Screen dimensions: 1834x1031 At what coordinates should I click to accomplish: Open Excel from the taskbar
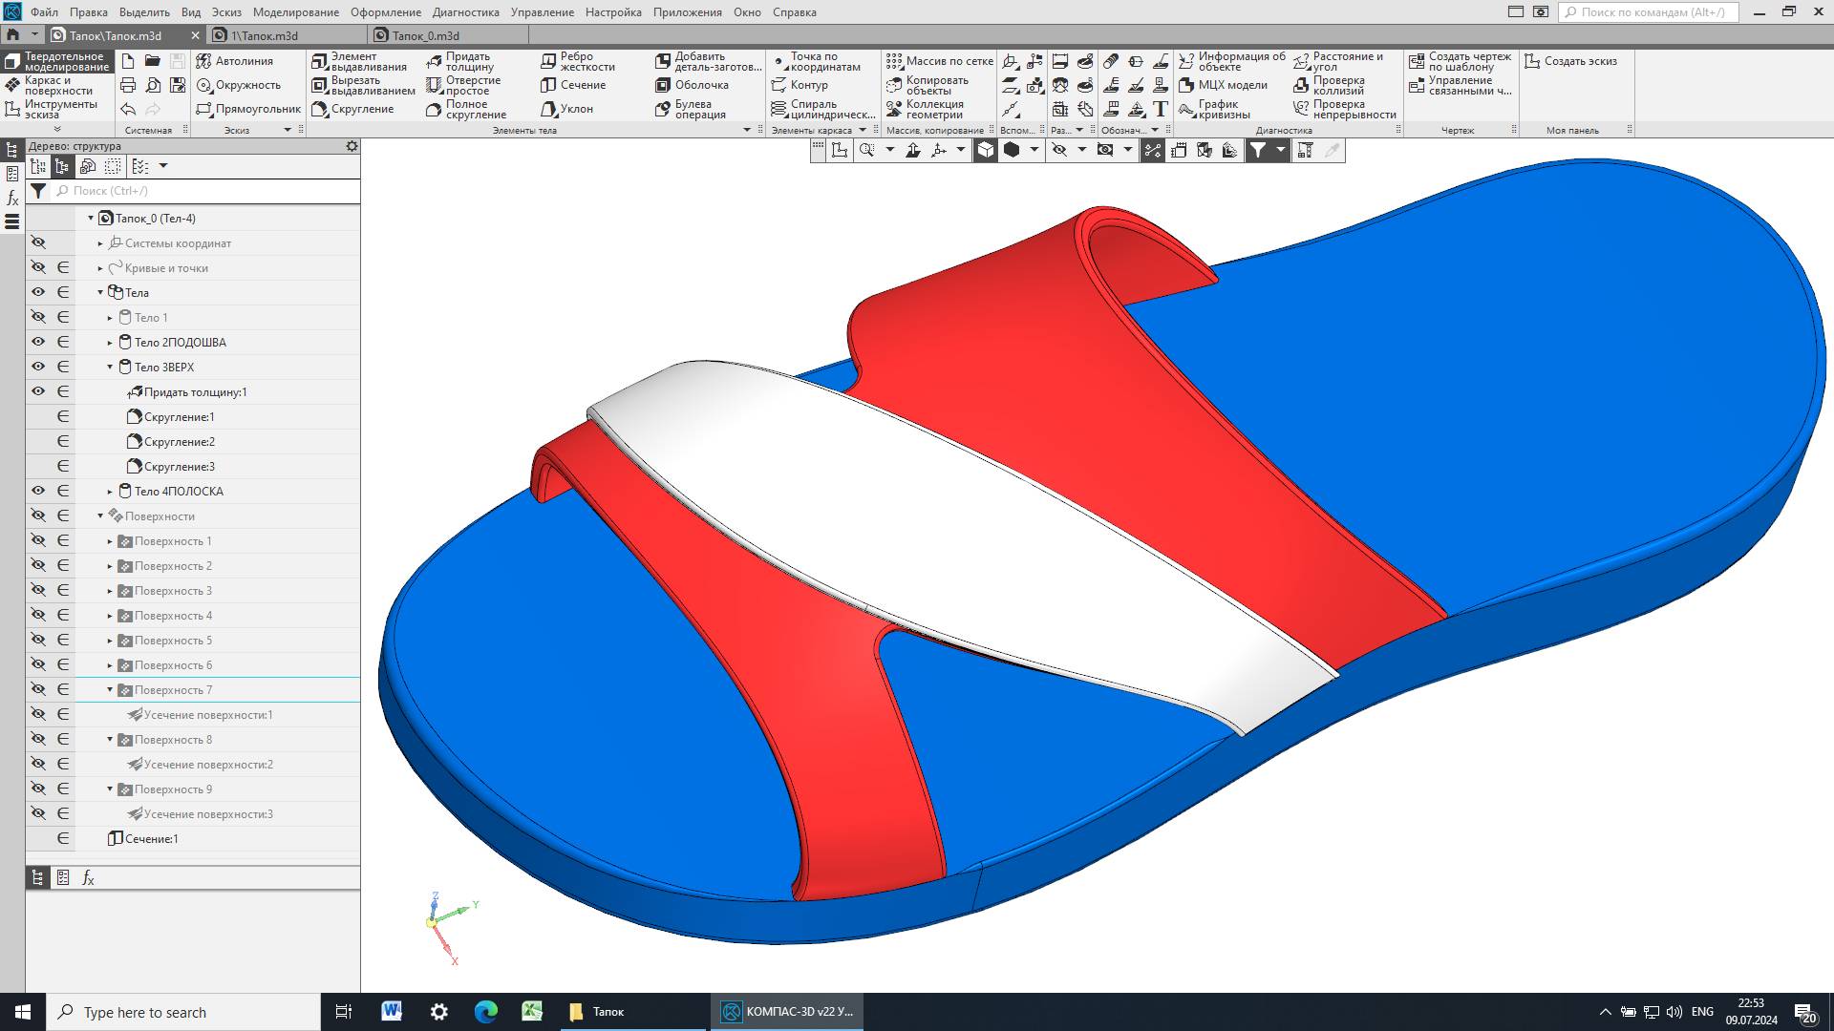click(532, 1012)
